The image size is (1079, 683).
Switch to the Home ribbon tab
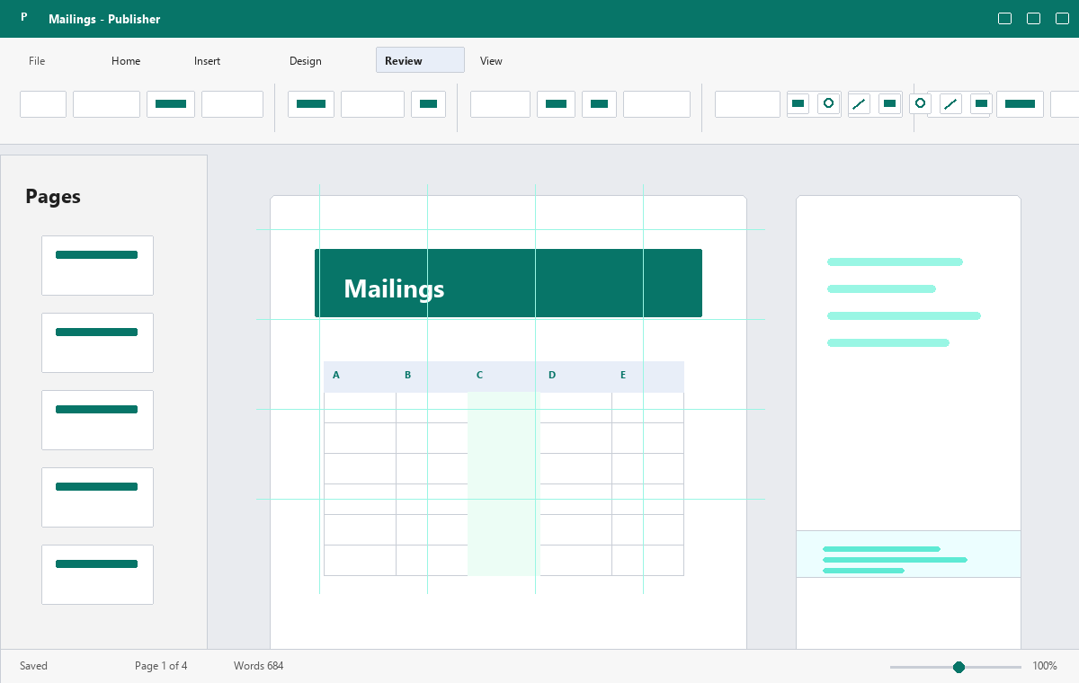126,61
